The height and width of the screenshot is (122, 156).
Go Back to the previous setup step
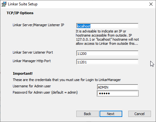88,114
